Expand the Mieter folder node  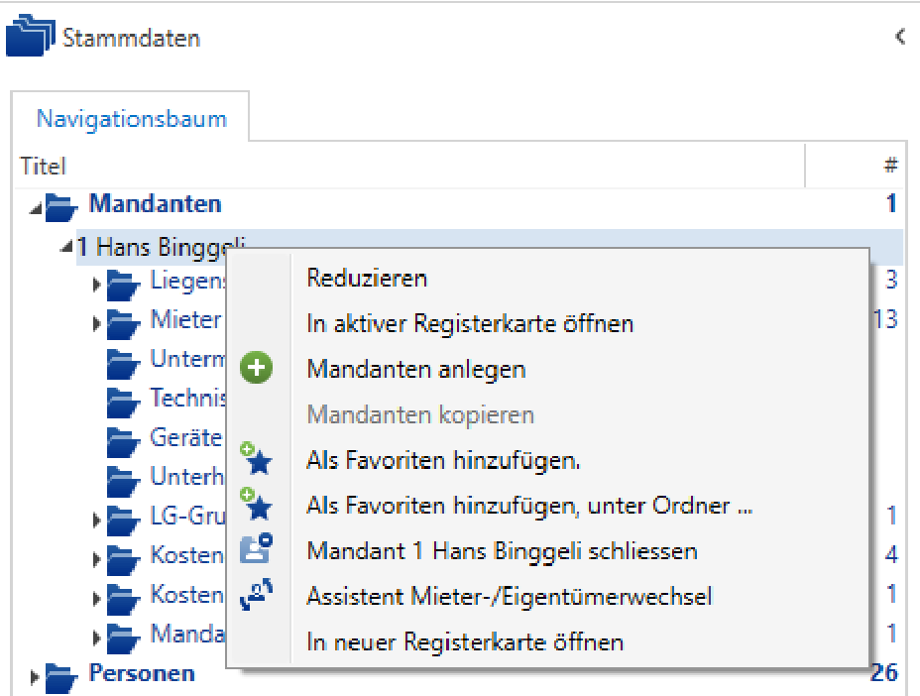click(x=96, y=323)
